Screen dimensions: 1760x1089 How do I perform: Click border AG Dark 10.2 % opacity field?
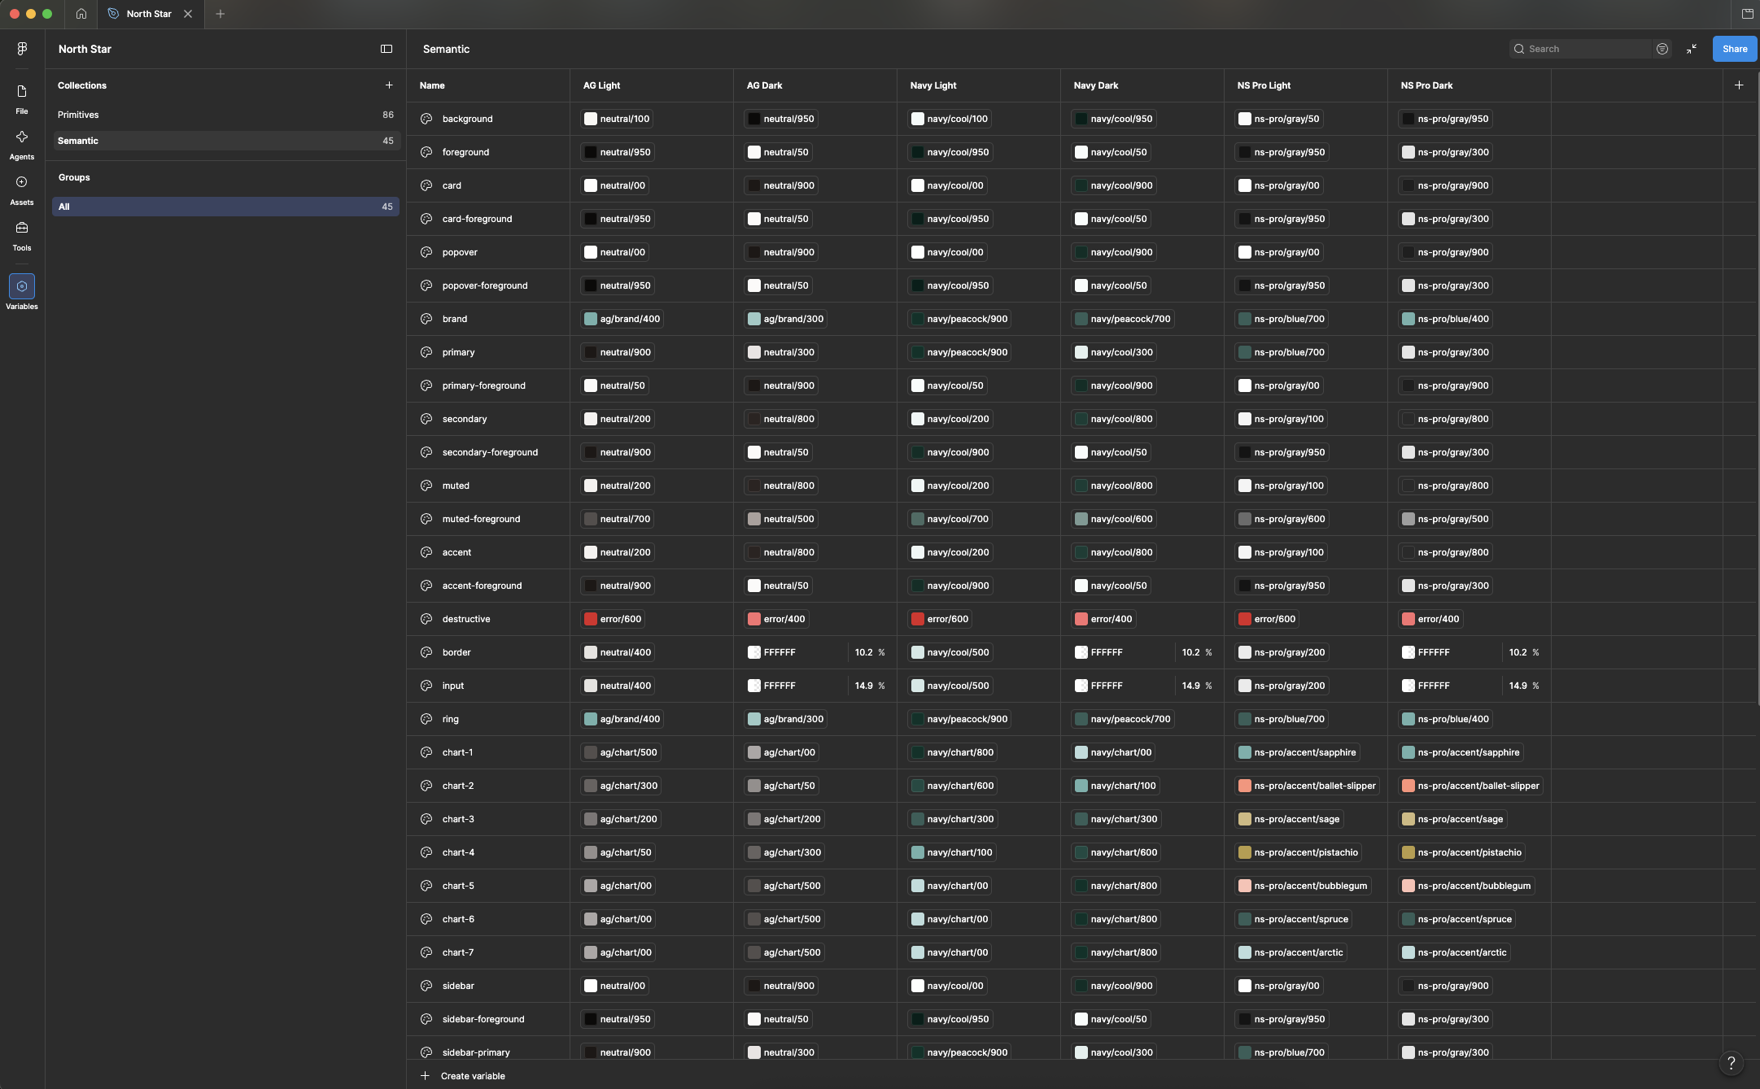pyautogui.click(x=869, y=652)
